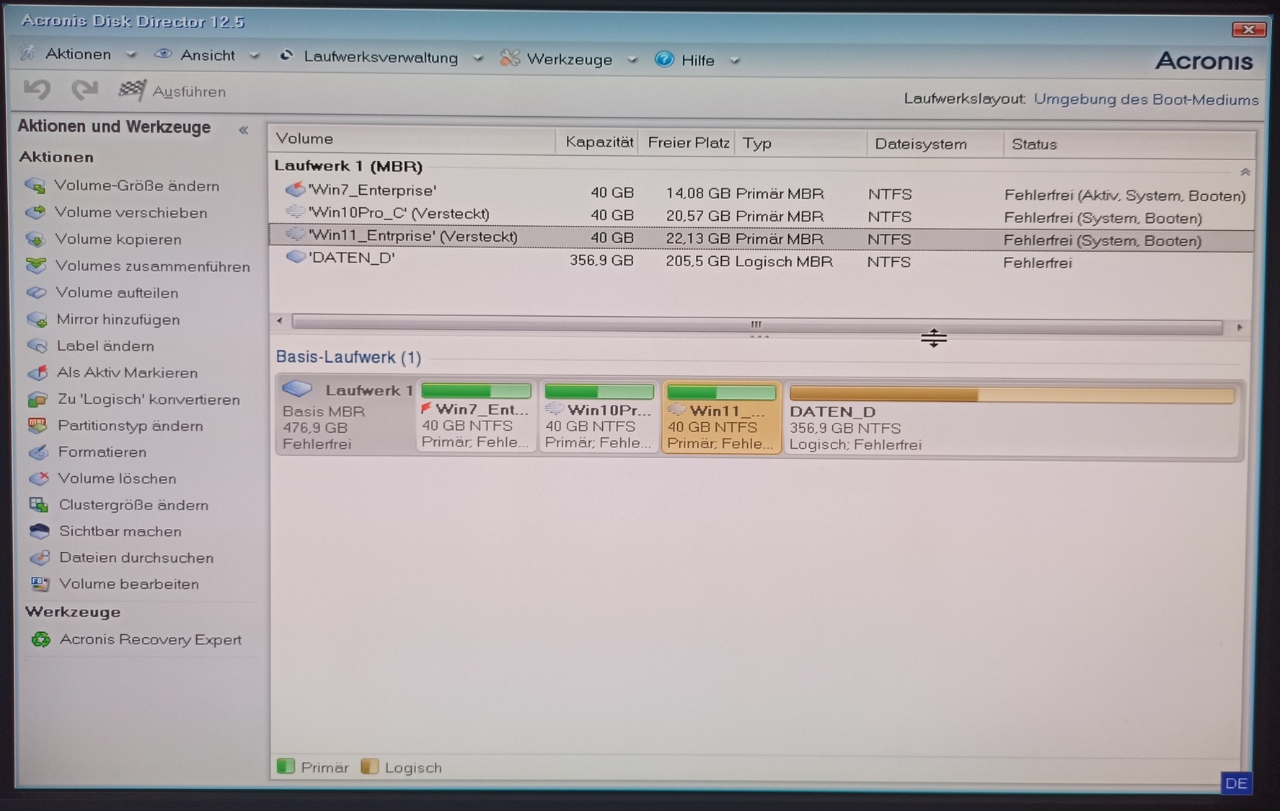This screenshot has width=1280, height=811.
Task: Expand the Aktionen menu dropdown arrow
Action: 131,55
